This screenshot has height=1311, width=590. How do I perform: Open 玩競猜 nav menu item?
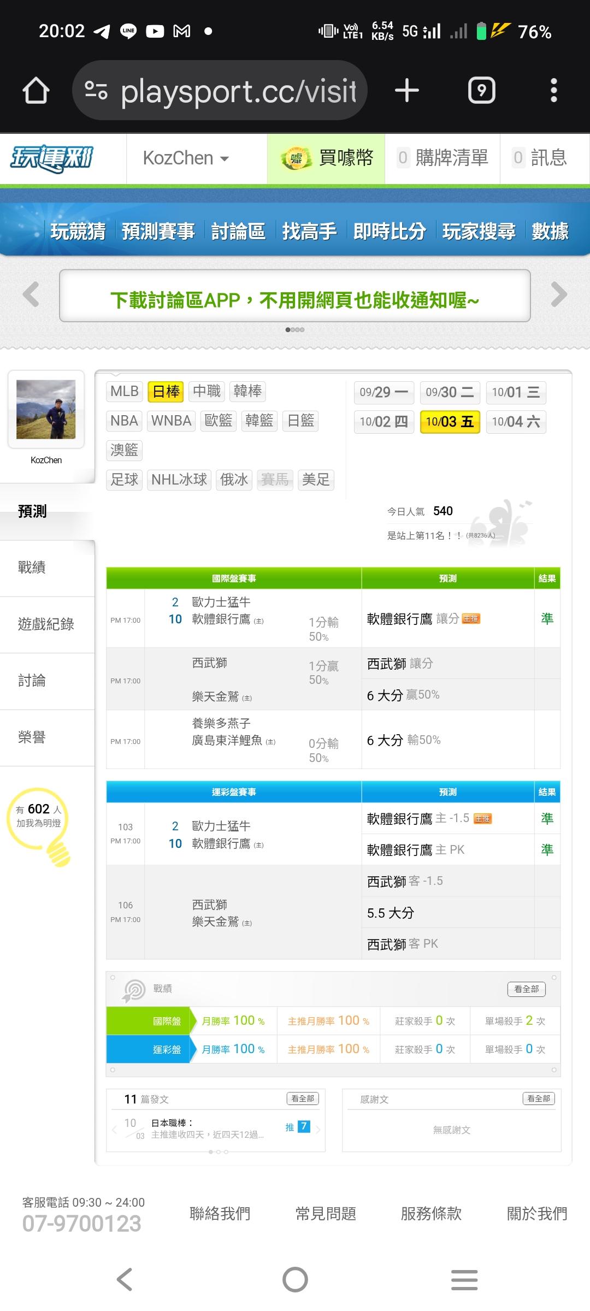point(78,231)
